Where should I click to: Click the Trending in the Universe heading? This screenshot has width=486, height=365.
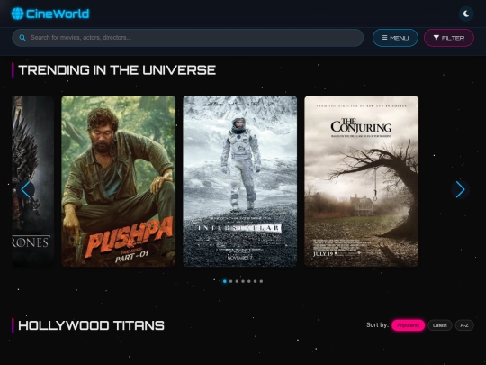click(x=117, y=70)
